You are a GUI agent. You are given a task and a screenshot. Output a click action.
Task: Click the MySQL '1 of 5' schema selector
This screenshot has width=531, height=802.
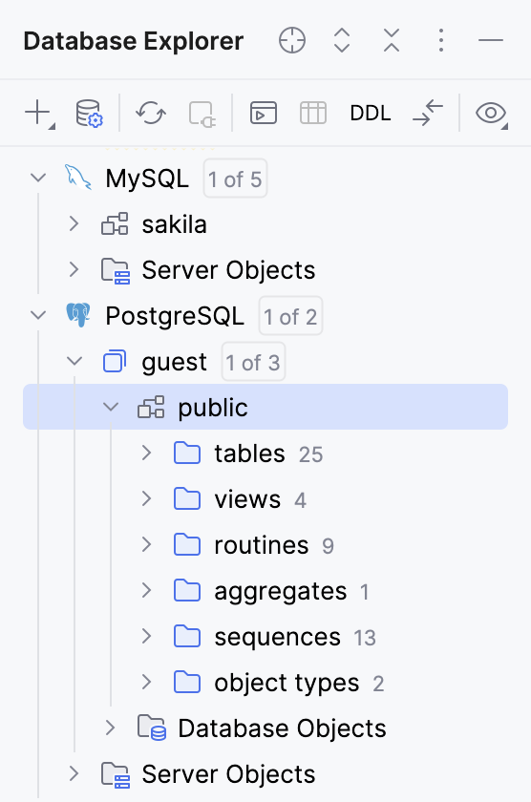point(235,179)
